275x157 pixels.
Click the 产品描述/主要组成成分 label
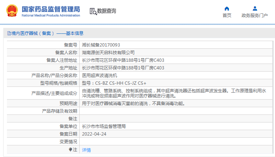(x=54, y=93)
